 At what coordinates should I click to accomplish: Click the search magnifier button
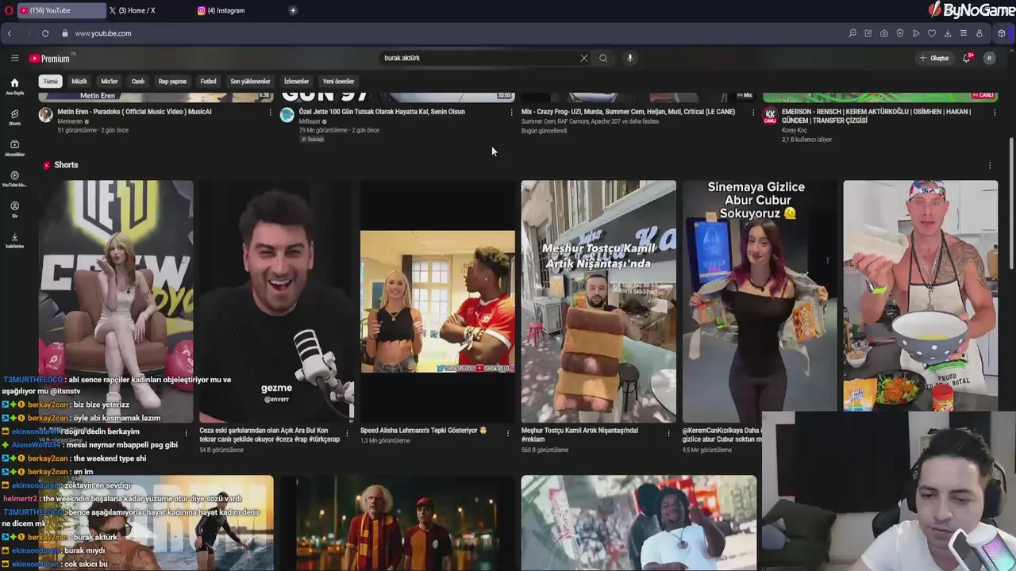click(603, 58)
